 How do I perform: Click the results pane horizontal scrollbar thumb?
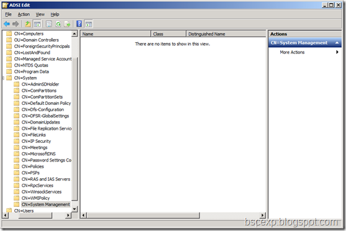pos(143,215)
